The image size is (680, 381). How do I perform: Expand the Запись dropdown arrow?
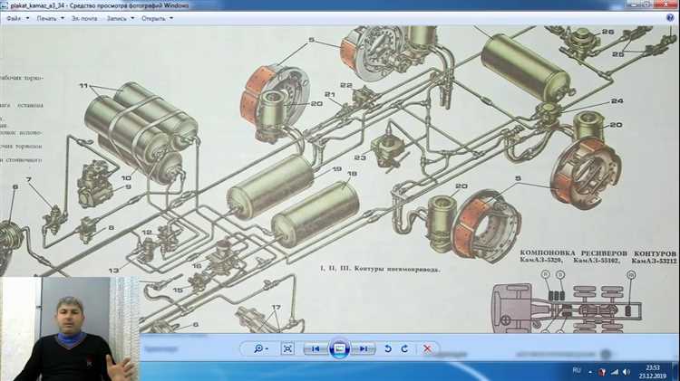click(x=132, y=19)
